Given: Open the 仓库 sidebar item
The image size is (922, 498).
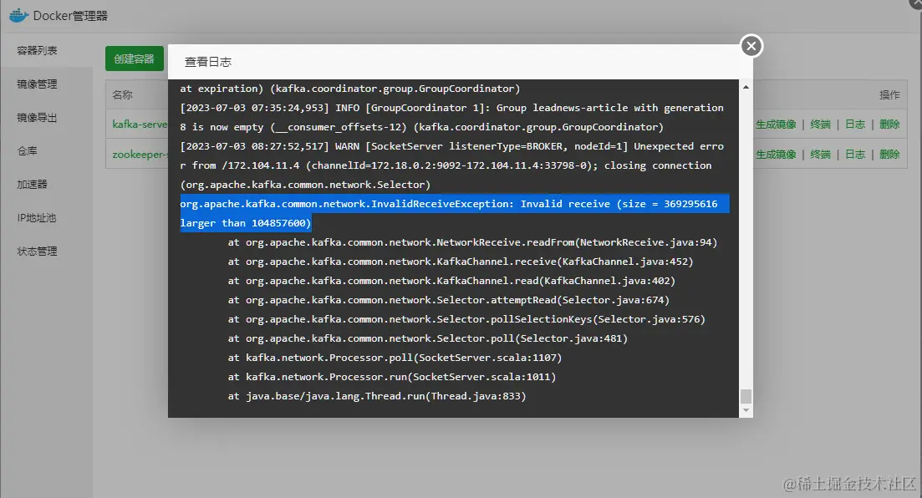Looking at the screenshot, I should pos(28,151).
